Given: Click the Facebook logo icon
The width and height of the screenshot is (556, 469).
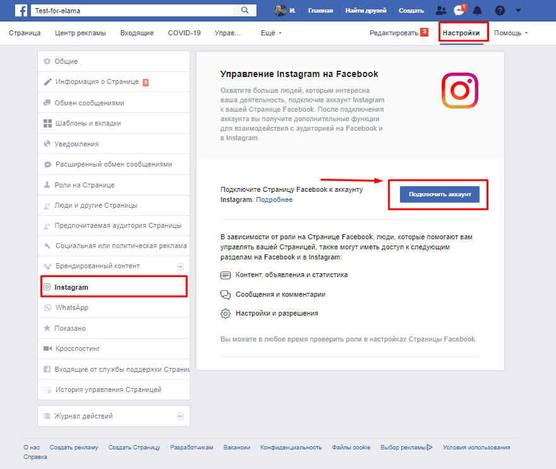Looking at the screenshot, I should 21,10.
